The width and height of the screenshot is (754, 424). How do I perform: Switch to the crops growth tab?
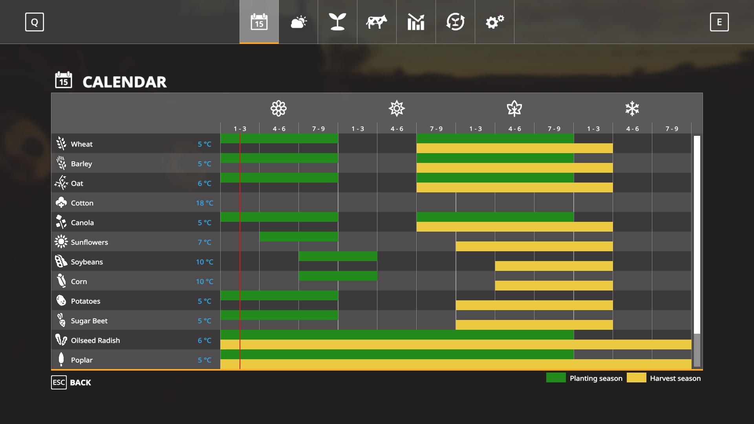coord(337,22)
